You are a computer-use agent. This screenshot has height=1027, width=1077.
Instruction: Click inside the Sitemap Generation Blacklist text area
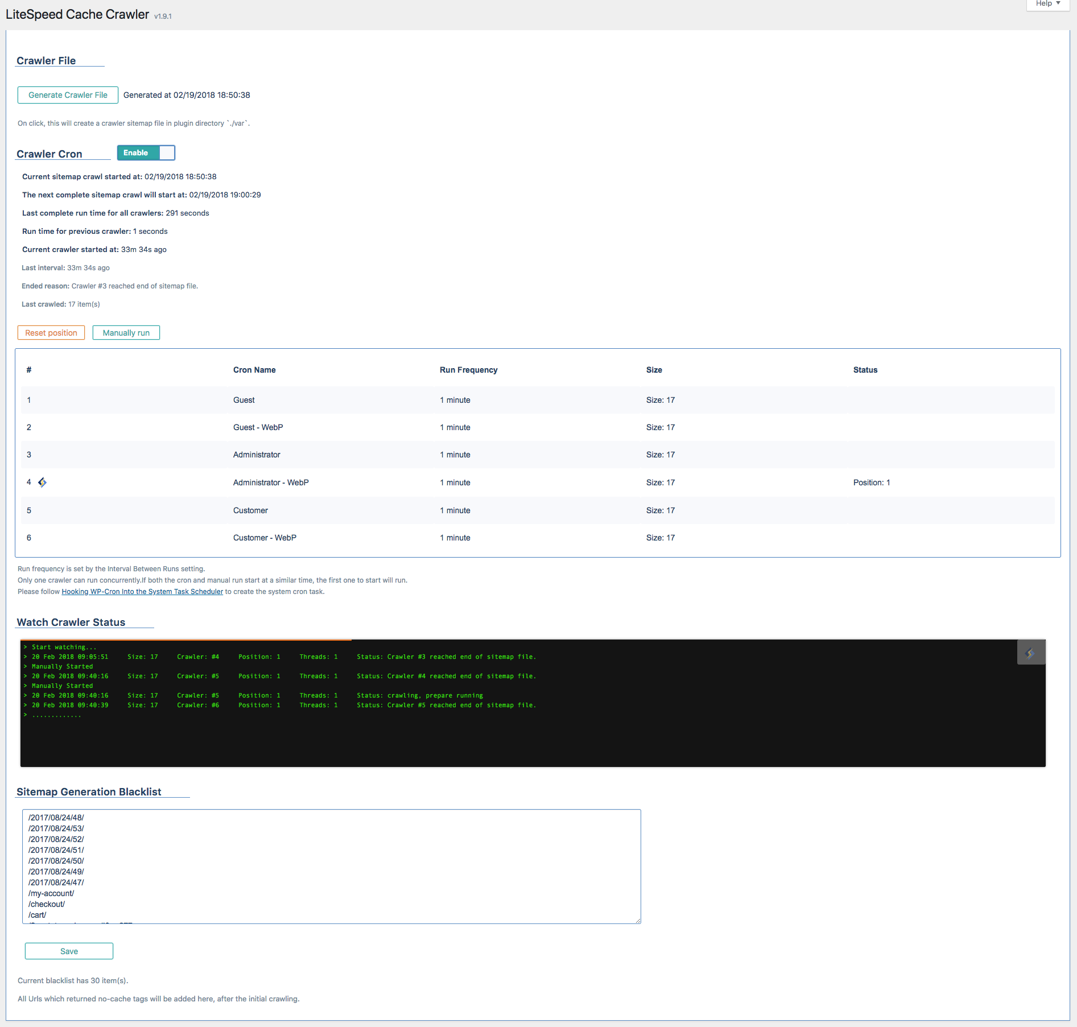[331, 865]
